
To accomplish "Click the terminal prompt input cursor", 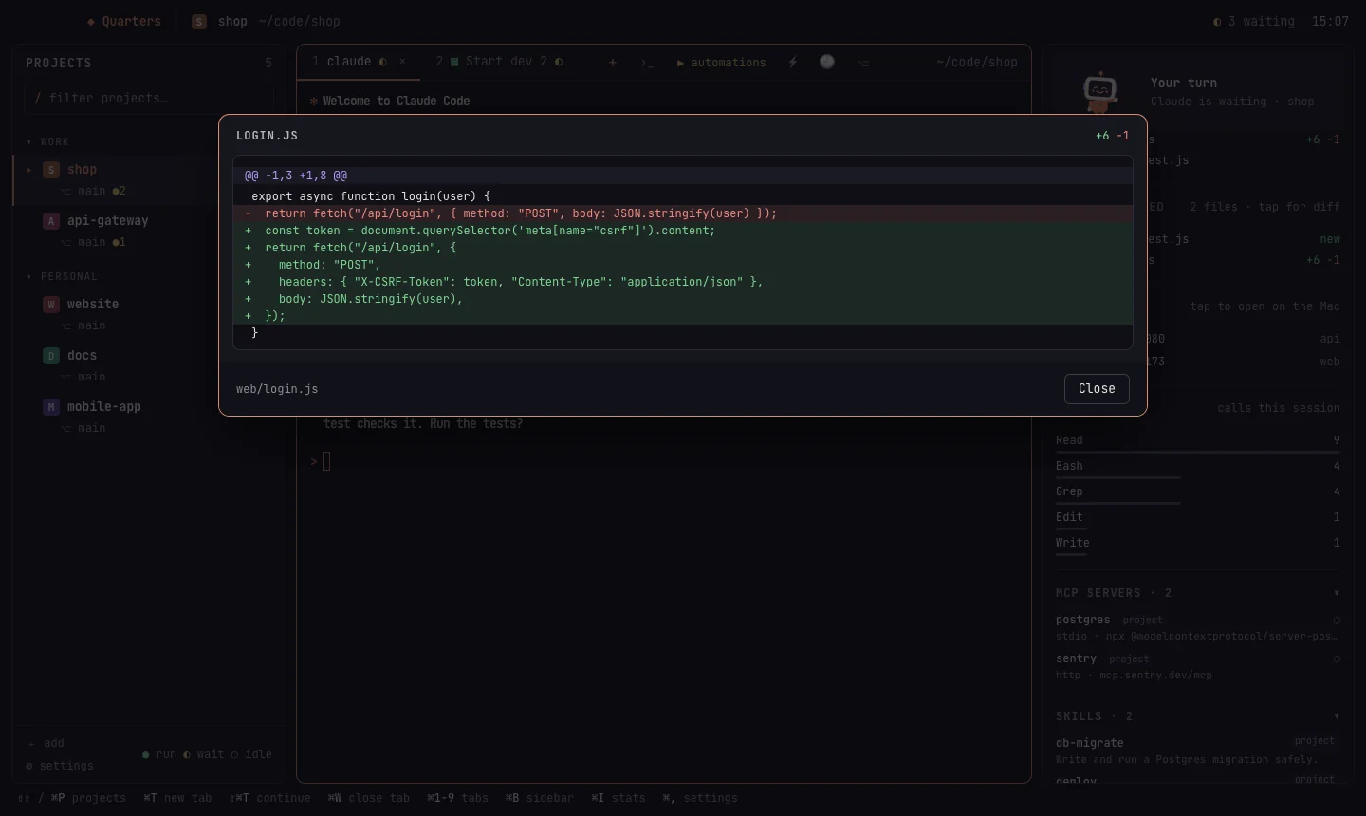I will [326, 461].
